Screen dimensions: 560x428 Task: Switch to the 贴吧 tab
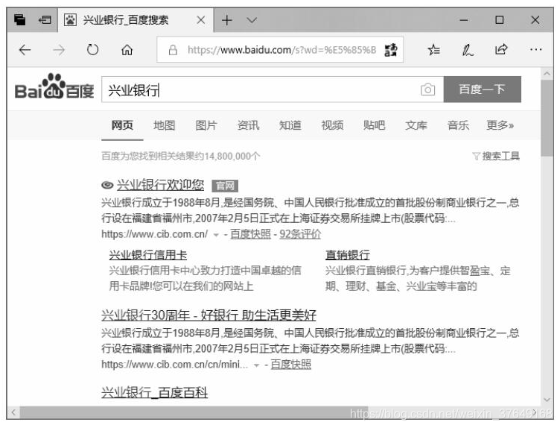tap(374, 125)
